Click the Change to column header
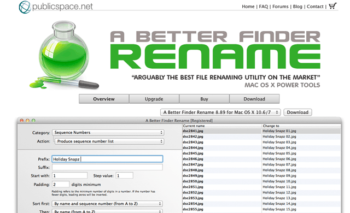 301,126
